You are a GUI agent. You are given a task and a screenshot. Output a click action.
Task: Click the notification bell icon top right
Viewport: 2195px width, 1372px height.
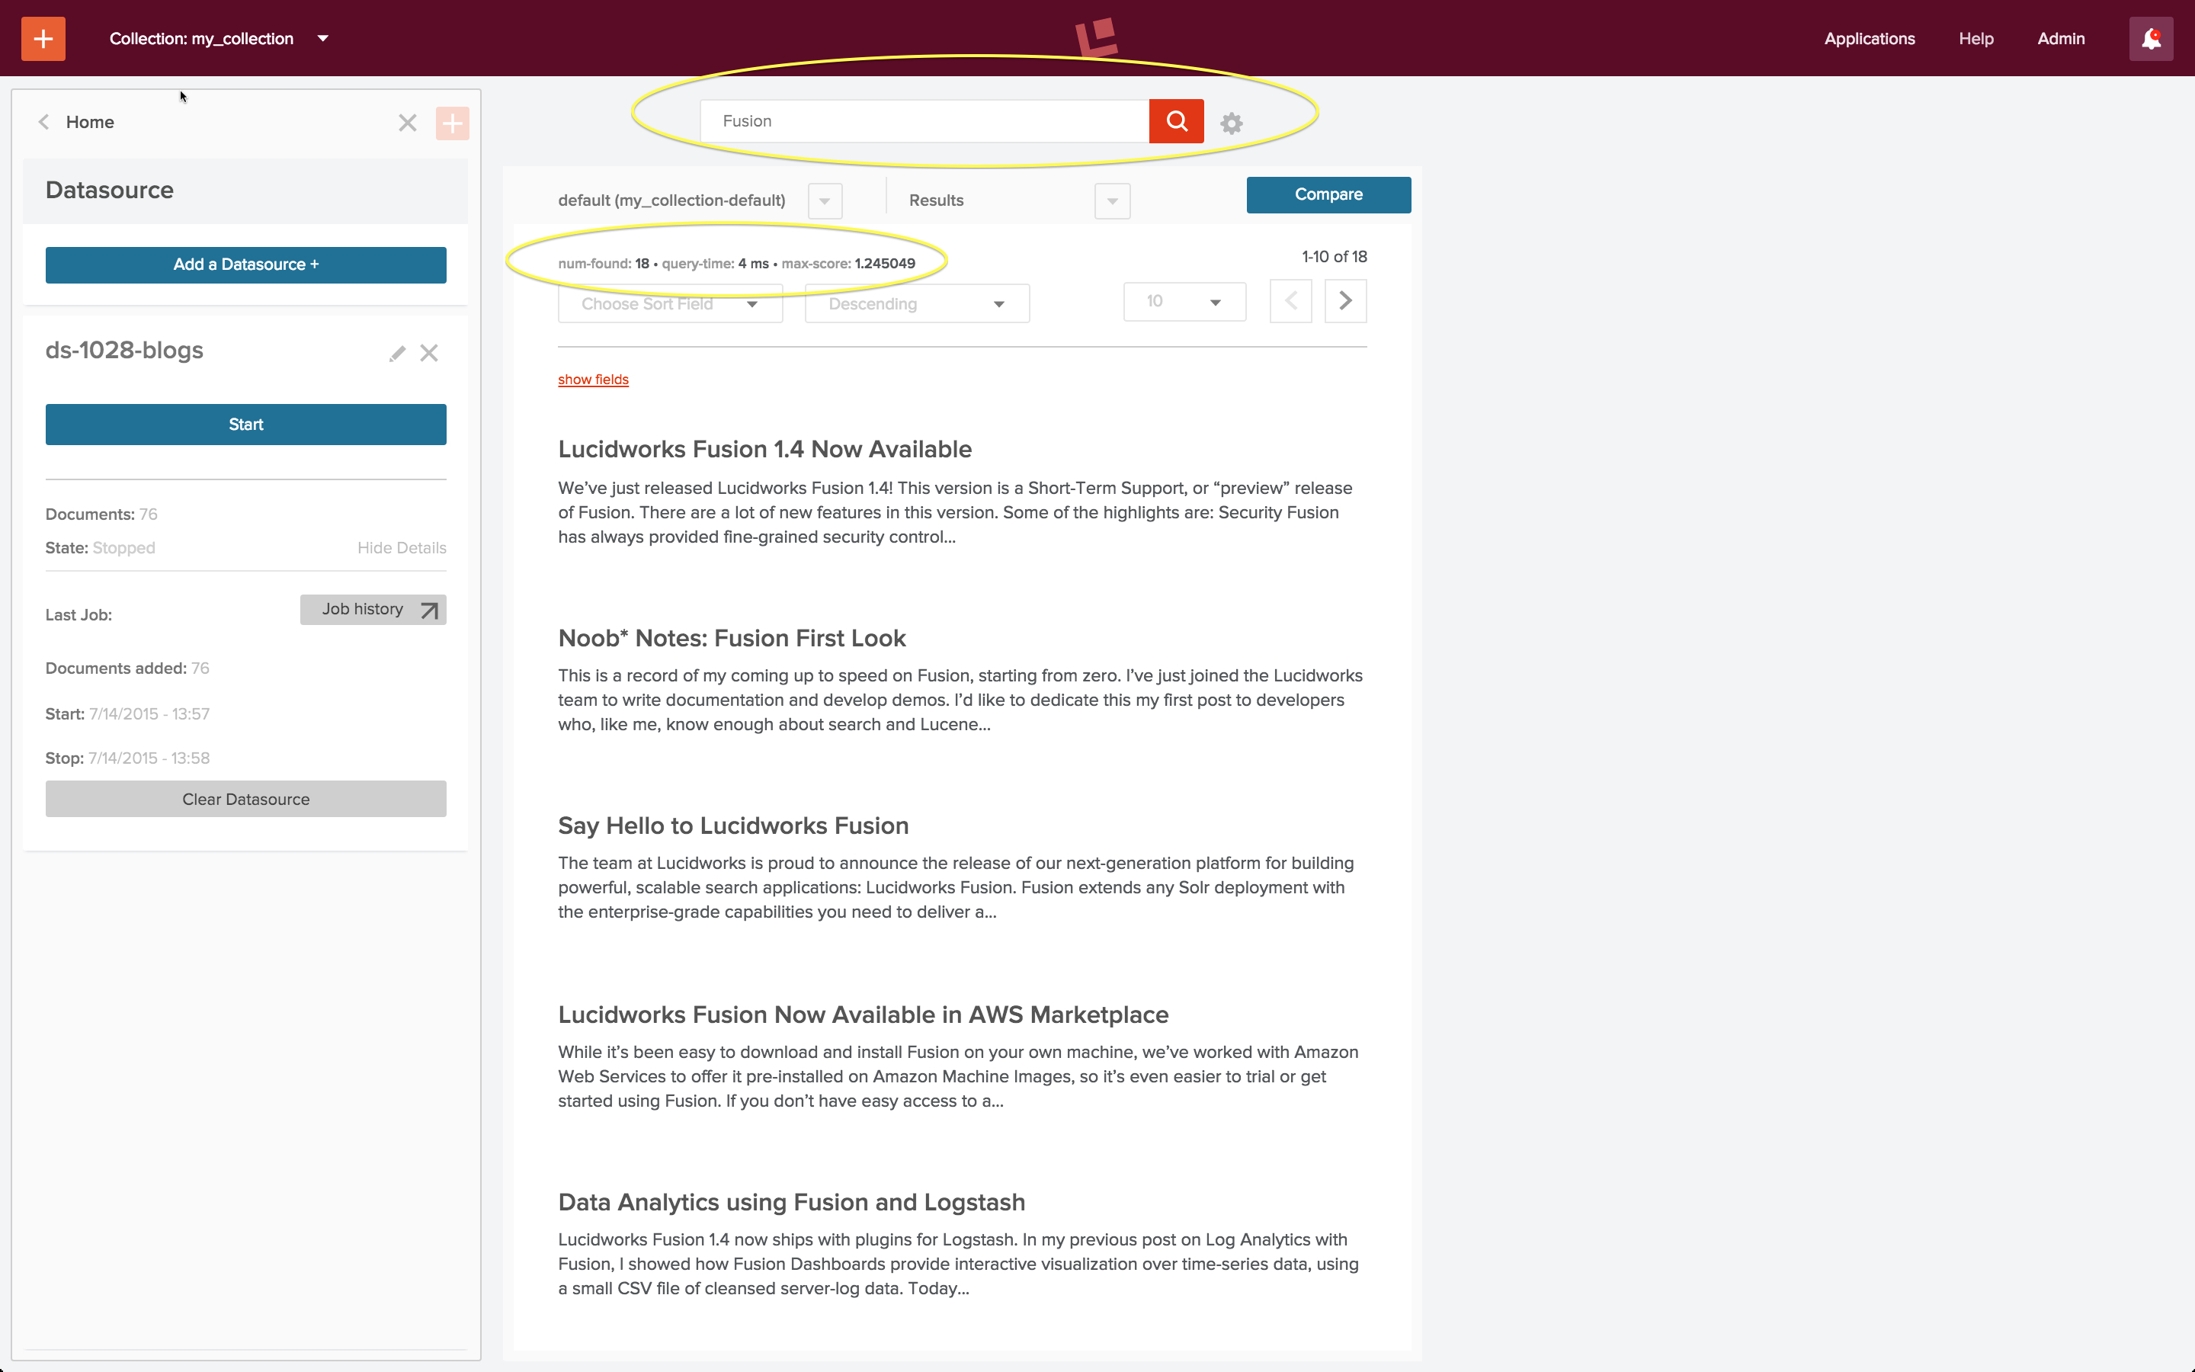click(2152, 38)
